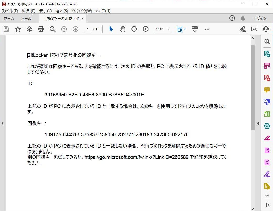Open the Export PDF tool in the right pane

tap(267, 54)
